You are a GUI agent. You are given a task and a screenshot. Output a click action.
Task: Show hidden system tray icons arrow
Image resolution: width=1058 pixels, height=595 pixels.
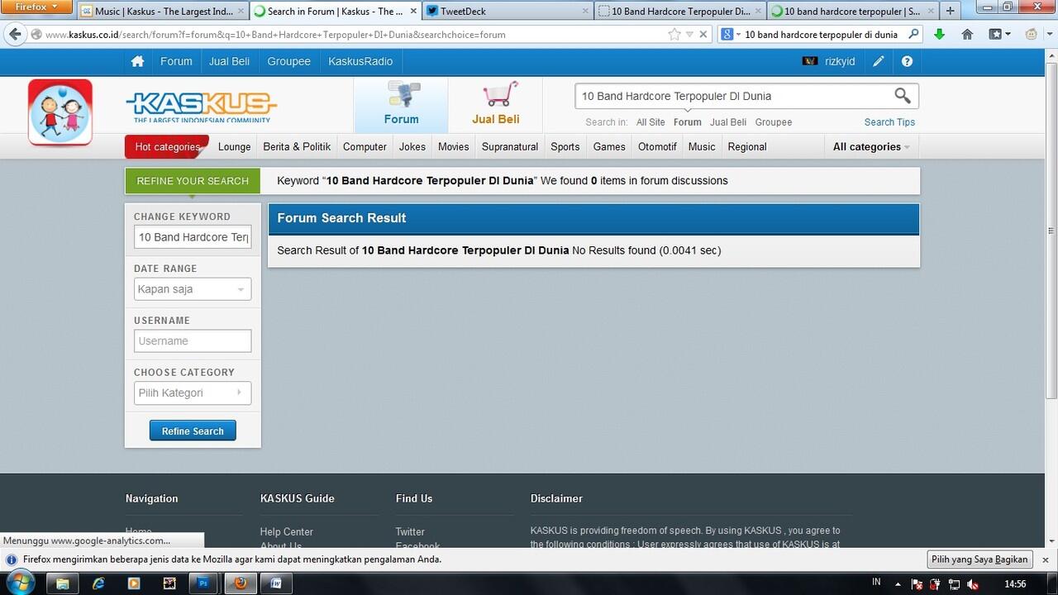[898, 584]
